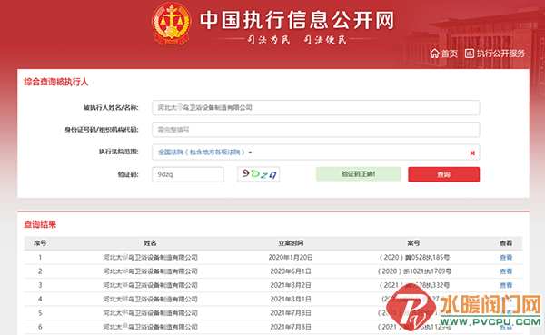545x335 pixels.
Task: Click the 立案时间 column header
Action: 291,243
